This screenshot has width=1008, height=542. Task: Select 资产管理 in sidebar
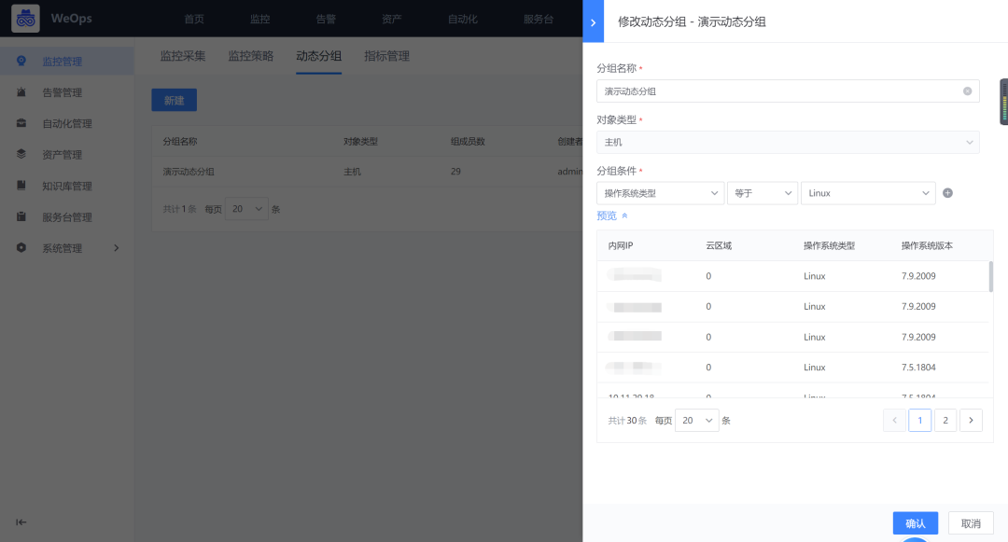[62, 155]
